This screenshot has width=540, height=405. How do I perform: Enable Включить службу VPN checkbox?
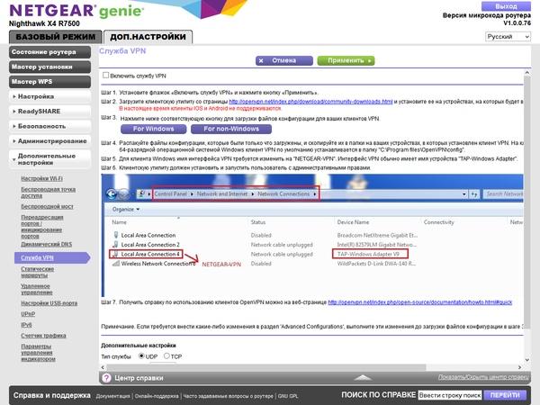[x=105, y=75]
